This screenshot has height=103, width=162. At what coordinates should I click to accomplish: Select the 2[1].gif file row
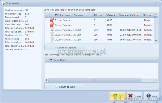(x=100, y=35)
